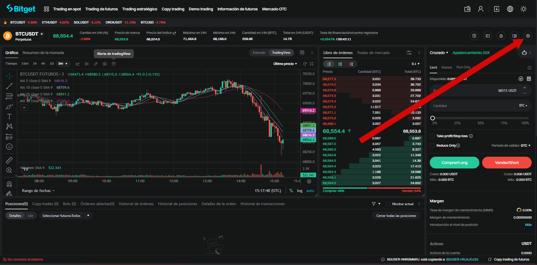
Task: Select the text annotation tool
Action: pos(9,116)
